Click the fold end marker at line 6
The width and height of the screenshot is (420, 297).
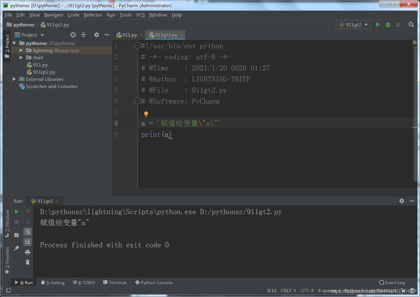[x=137, y=101]
